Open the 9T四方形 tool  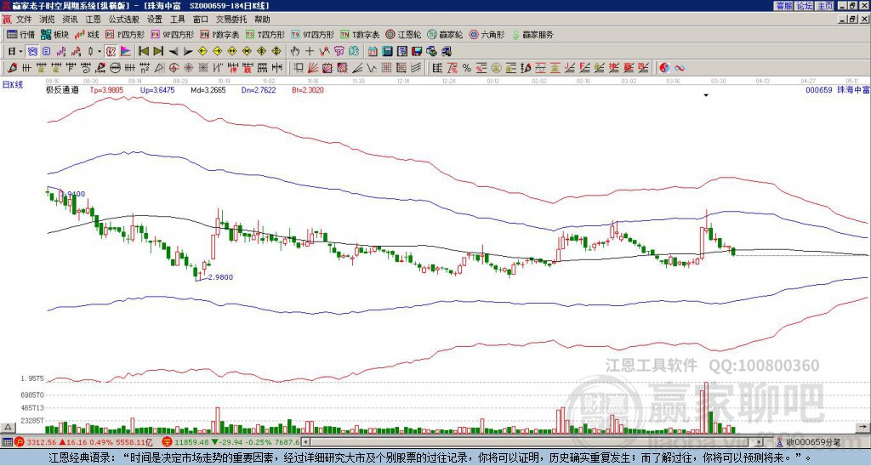[x=313, y=34]
